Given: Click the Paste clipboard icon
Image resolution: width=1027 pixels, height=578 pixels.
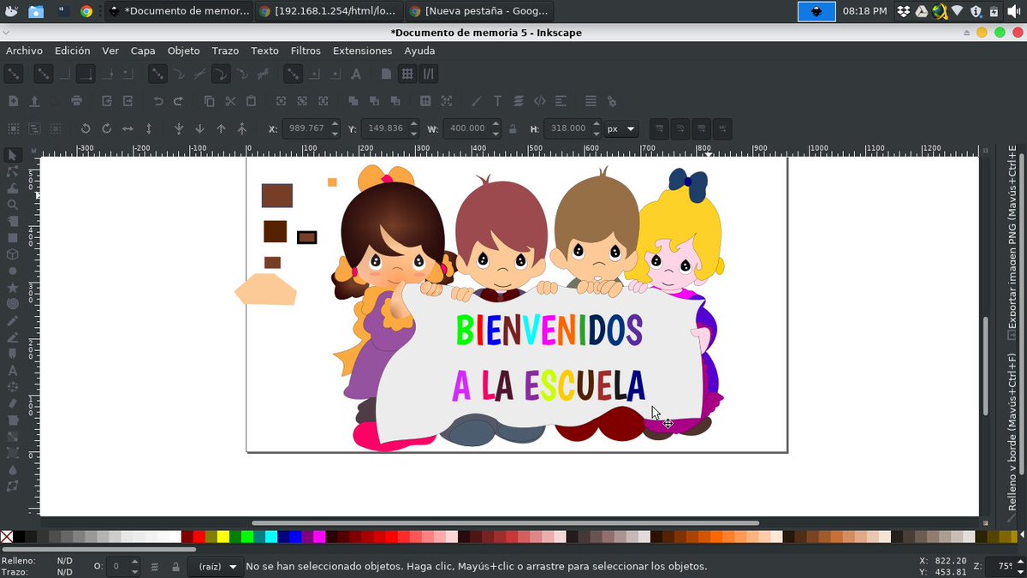Looking at the screenshot, I should 251,101.
